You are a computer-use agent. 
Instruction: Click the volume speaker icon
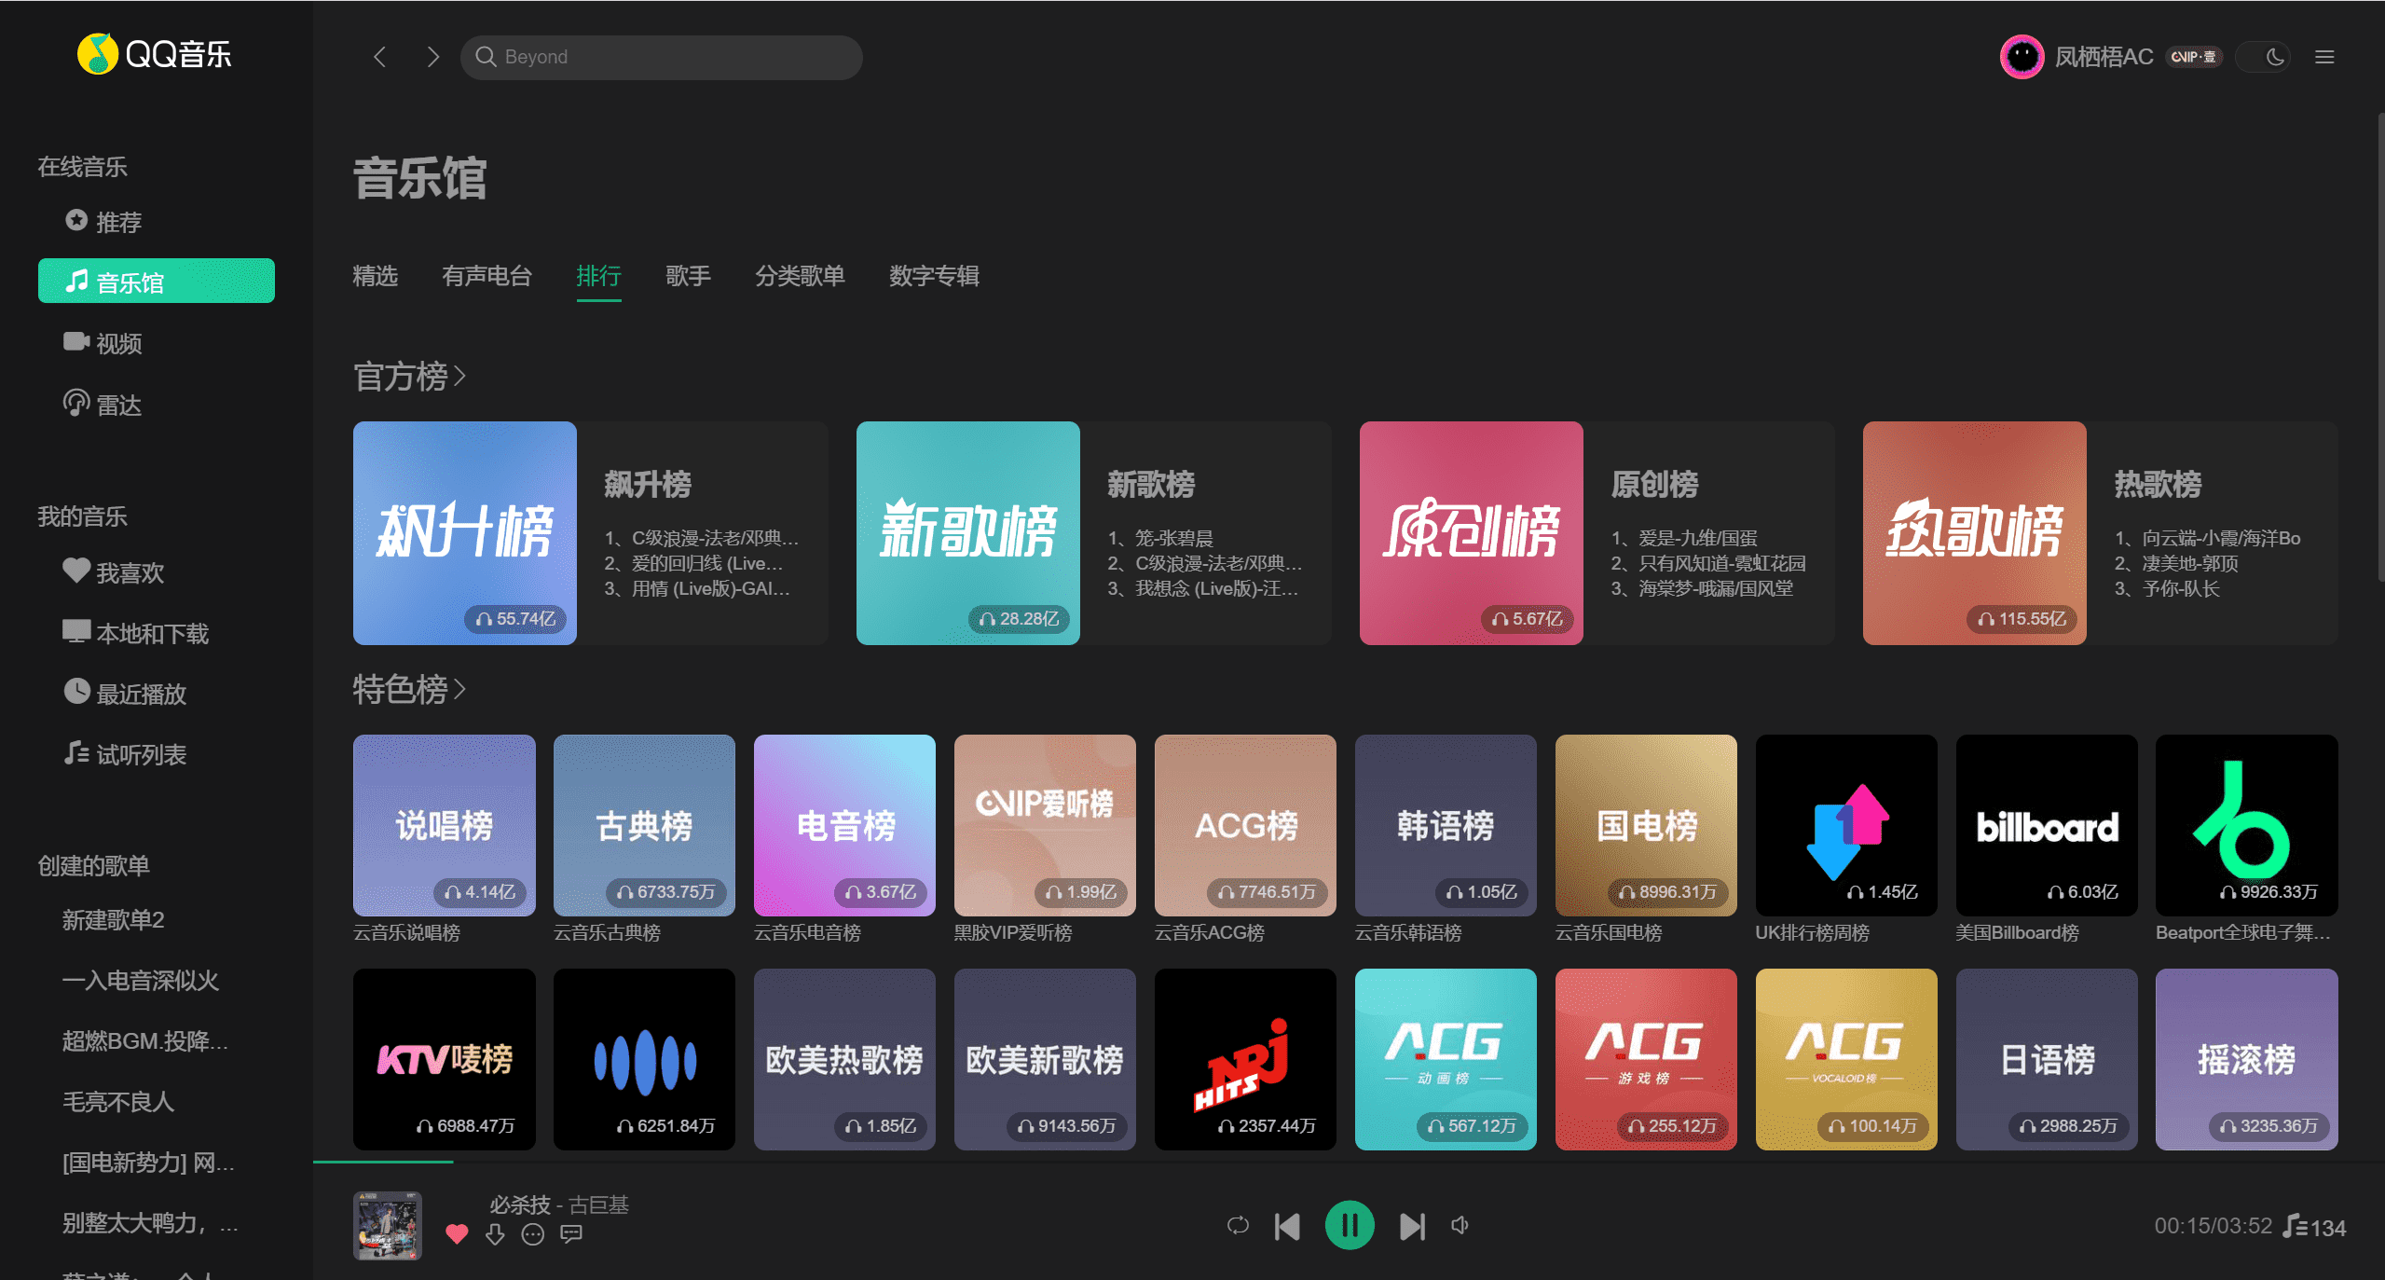tap(1460, 1225)
